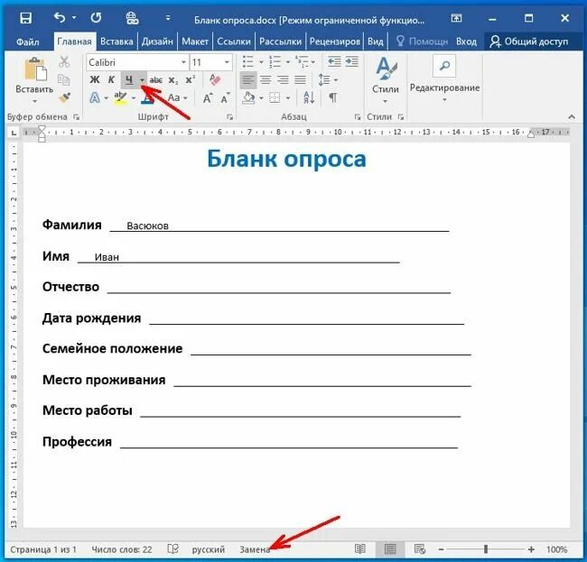This screenshot has height=562, width=587.
Task: Sort text with the A-Z sort icon
Action: [x=309, y=98]
